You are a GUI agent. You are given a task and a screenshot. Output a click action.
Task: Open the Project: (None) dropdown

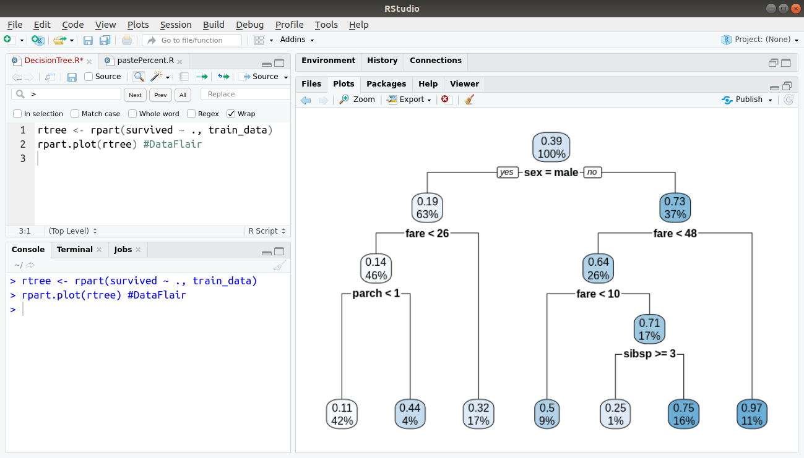[759, 40]
